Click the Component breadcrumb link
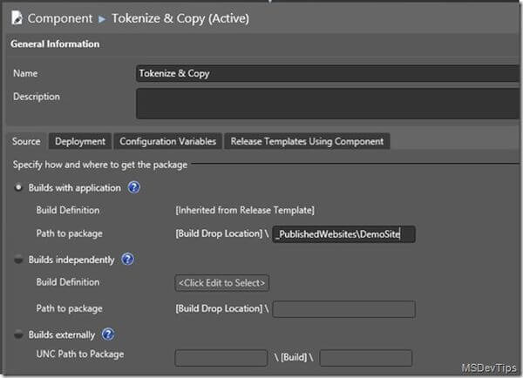523x378 pixels. coord(62,17)
